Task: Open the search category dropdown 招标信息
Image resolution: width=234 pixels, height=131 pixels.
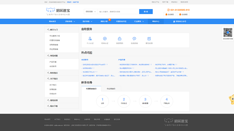Action: click(91, 12)
